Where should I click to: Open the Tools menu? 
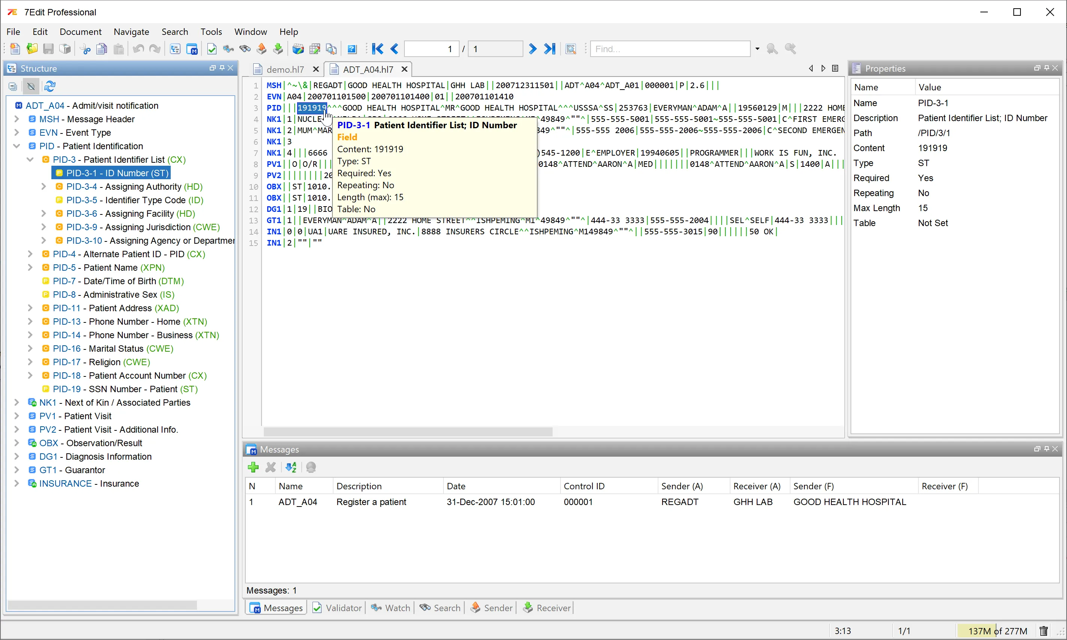pyautogui.click(x=211, y=31)
